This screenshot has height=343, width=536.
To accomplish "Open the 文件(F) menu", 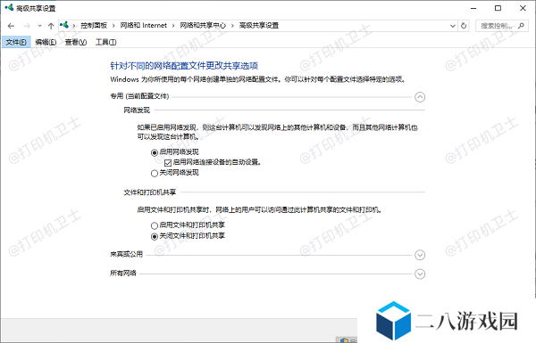I will pos(16,42).
